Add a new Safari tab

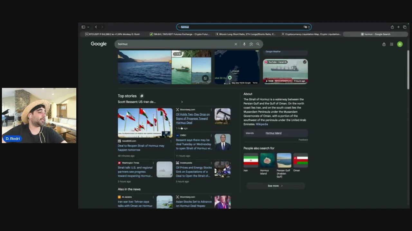tap(398, 27)
